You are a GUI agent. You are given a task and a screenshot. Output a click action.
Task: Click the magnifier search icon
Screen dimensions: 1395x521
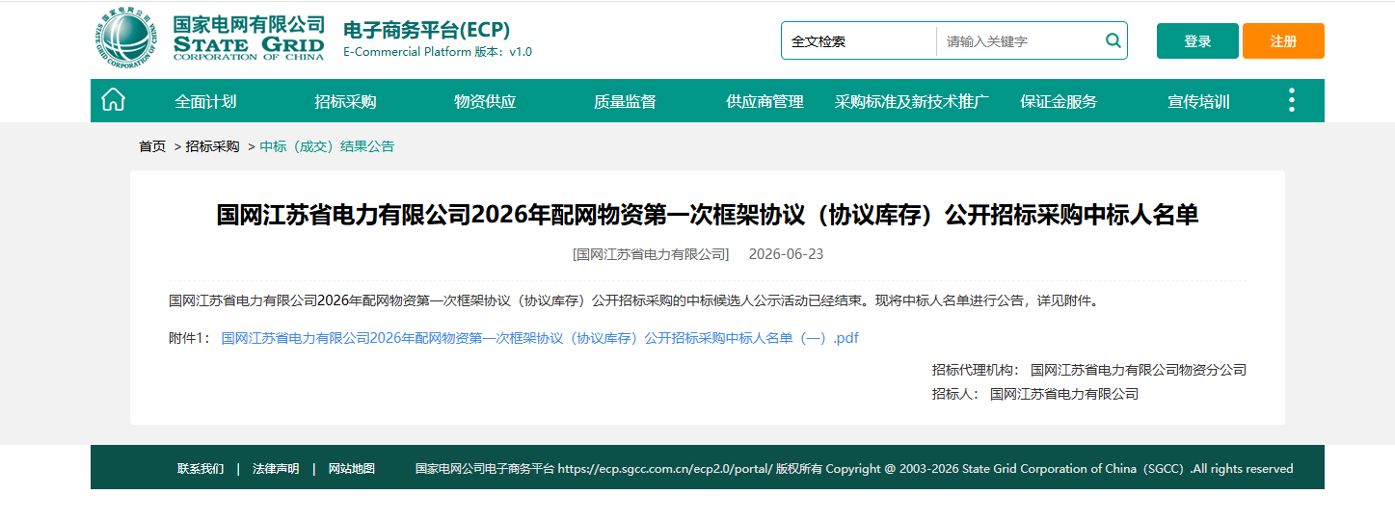(x=1113, y=40)
